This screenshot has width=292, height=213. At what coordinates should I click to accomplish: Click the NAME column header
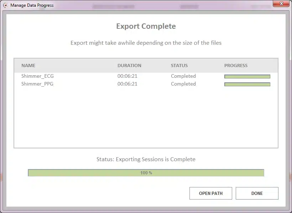[x=28, y=66]
